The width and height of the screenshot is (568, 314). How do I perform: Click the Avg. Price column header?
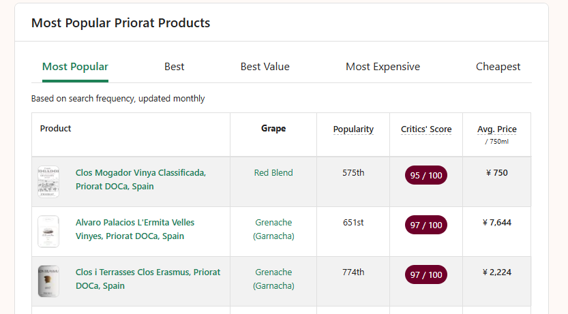[496, 129]
